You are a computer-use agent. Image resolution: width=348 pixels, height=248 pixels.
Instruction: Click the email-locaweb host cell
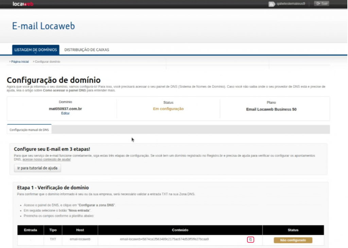tap(80, 240)
